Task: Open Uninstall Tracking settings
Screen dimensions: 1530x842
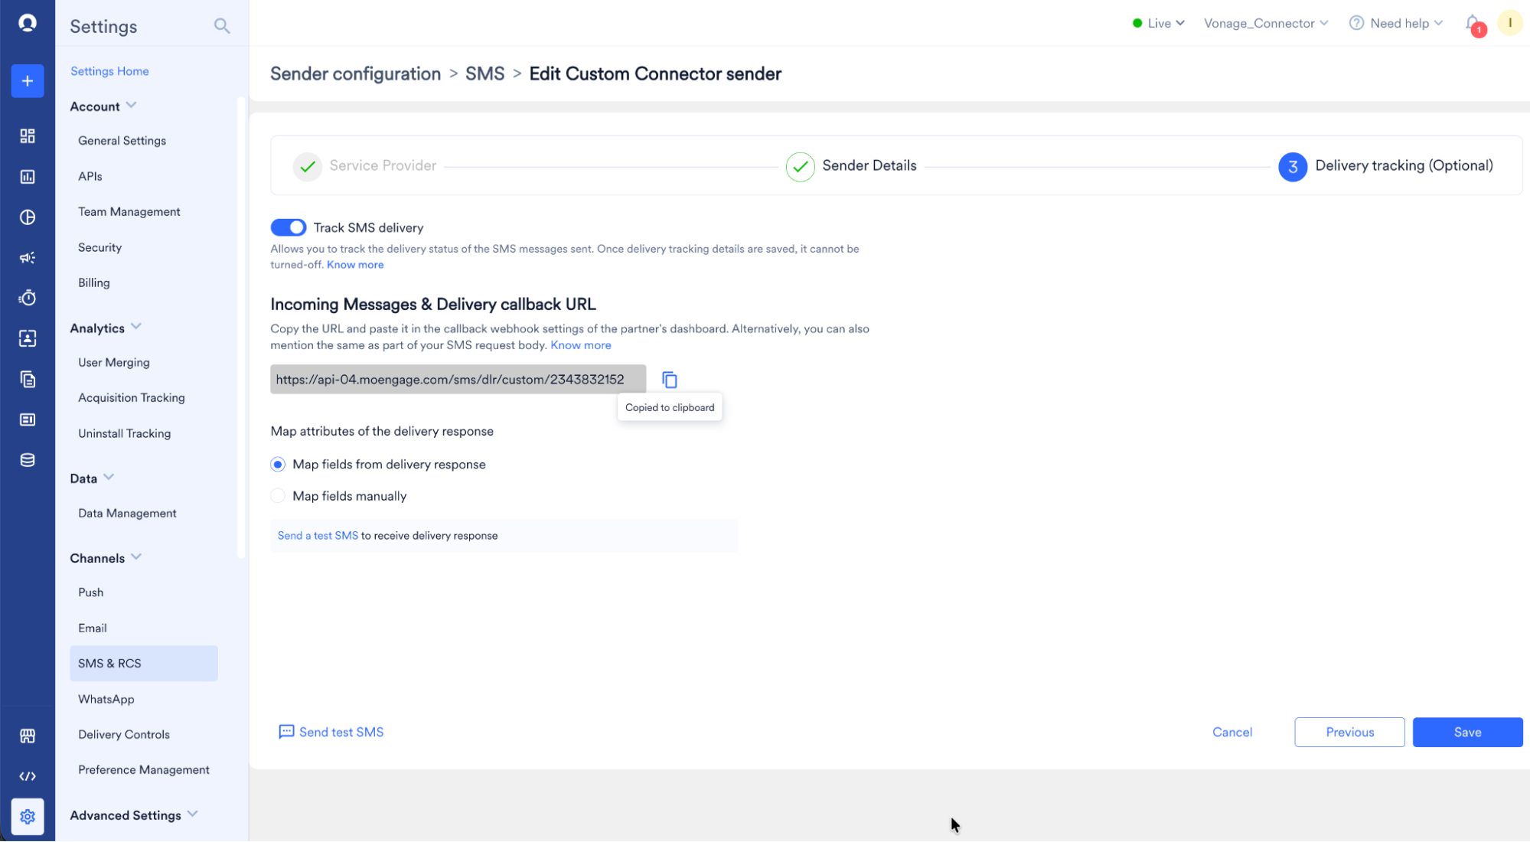Action: (x=124, y=433)
